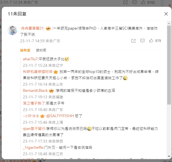Viewport: 172px width, 162px height.
Task: Open qian里不留行's profile
Action: click(34, 129)
